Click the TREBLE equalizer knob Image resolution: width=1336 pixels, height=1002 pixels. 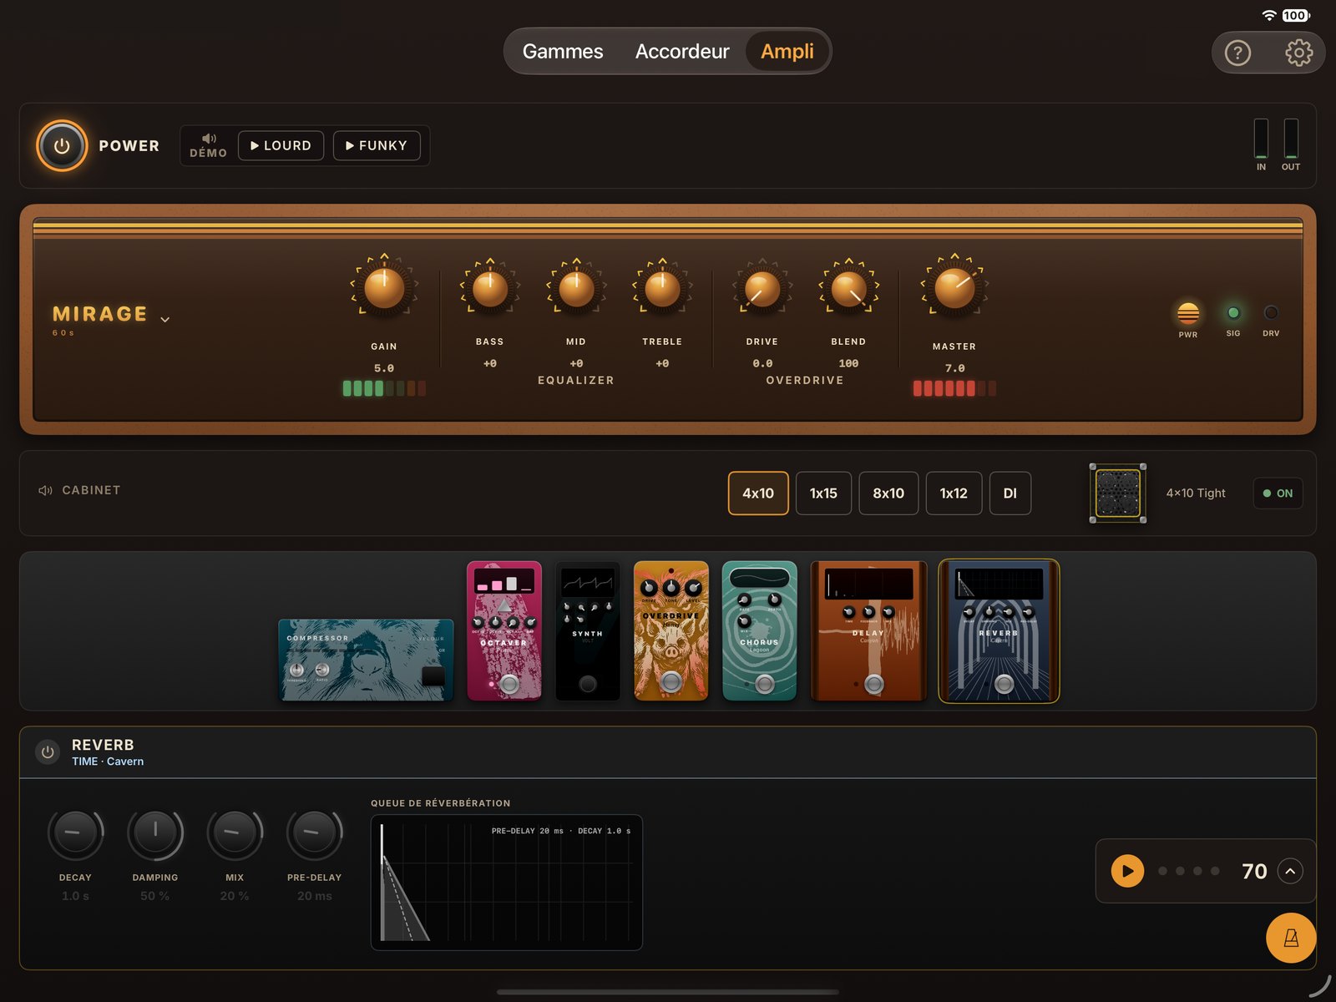click(662, 289)
